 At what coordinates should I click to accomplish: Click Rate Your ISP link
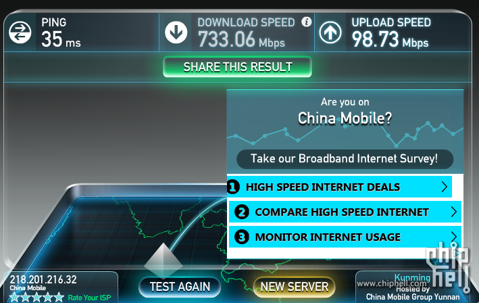pos(89,298)
